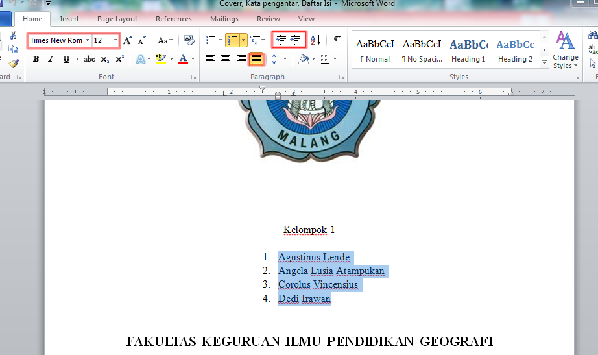This screenshot has height=355, width=598.
Task: Switch to the Home tab
Action: tap(32, 19)
